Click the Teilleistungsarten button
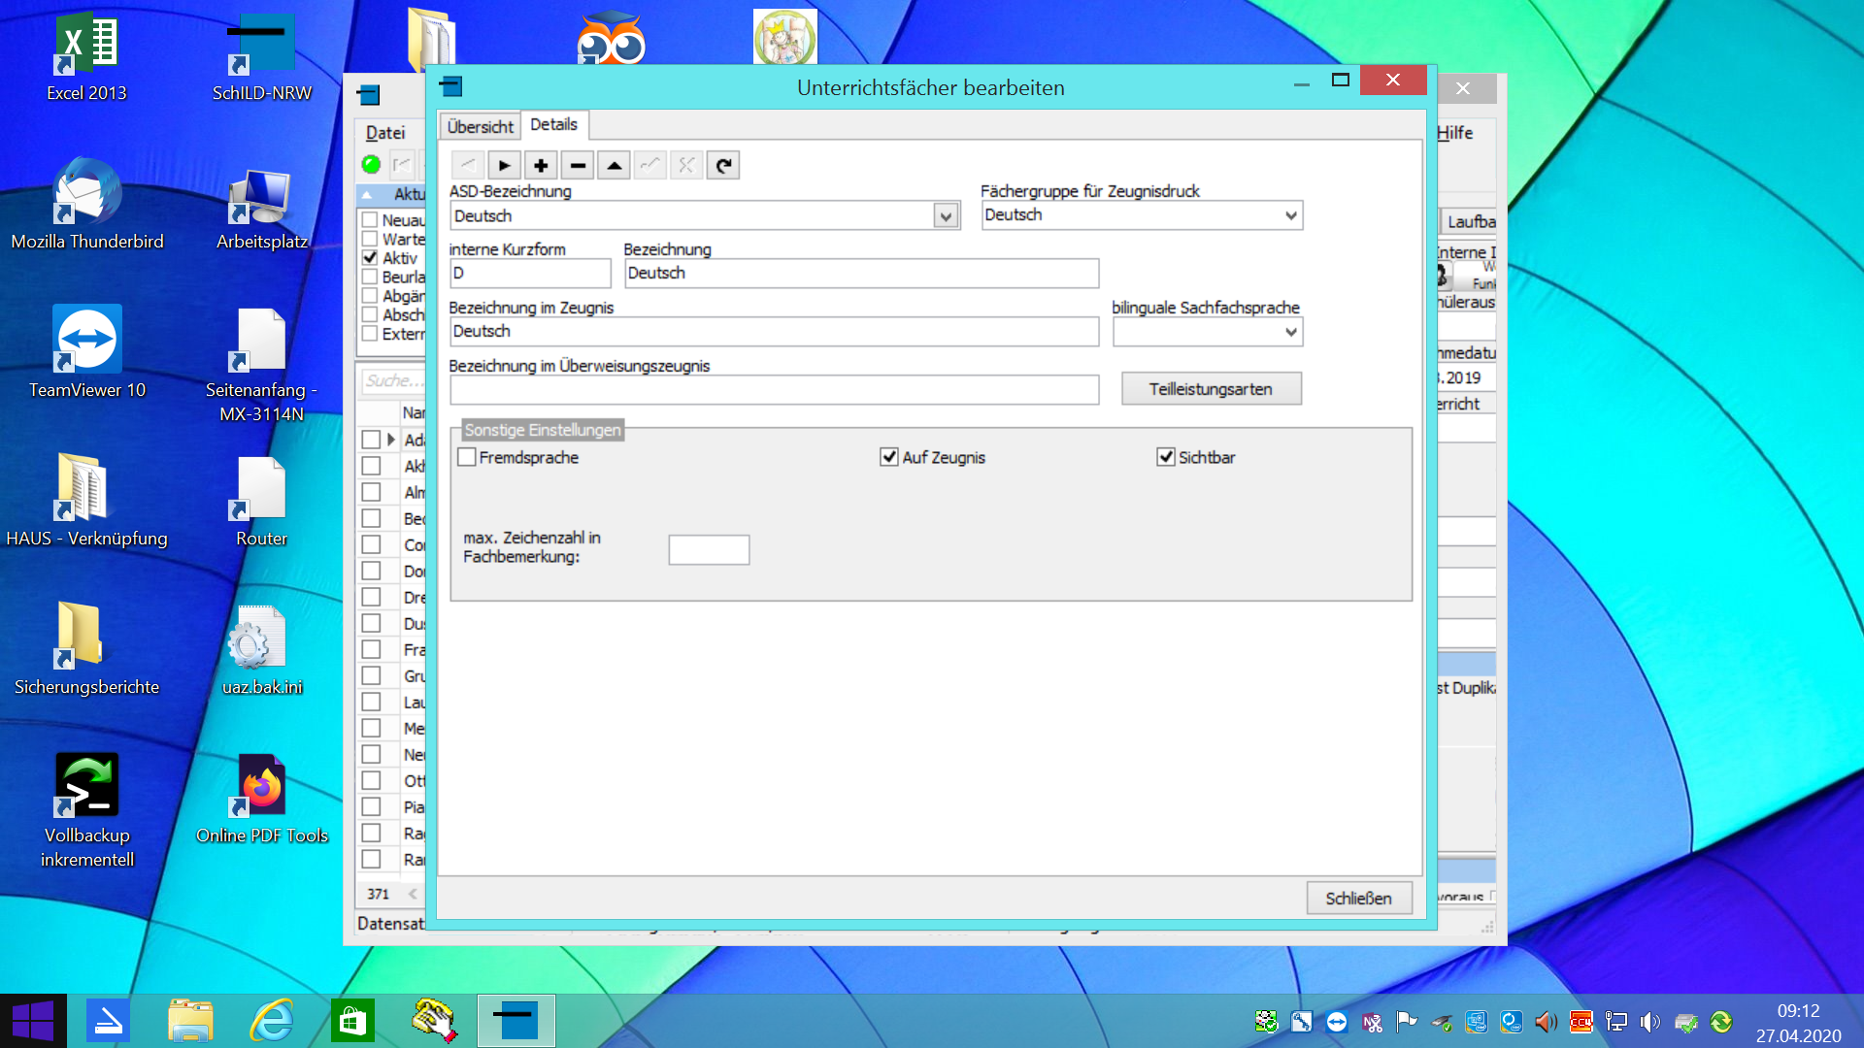 (x=1211, y=389)
